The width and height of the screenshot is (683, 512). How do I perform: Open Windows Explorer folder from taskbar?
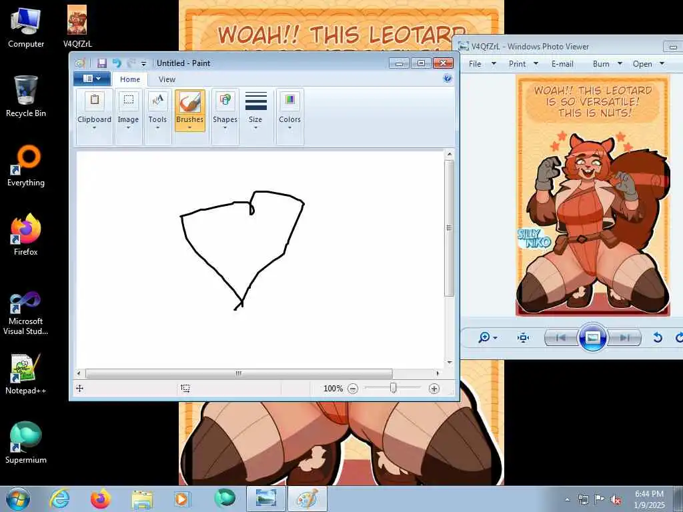click(x=142, y=499)
